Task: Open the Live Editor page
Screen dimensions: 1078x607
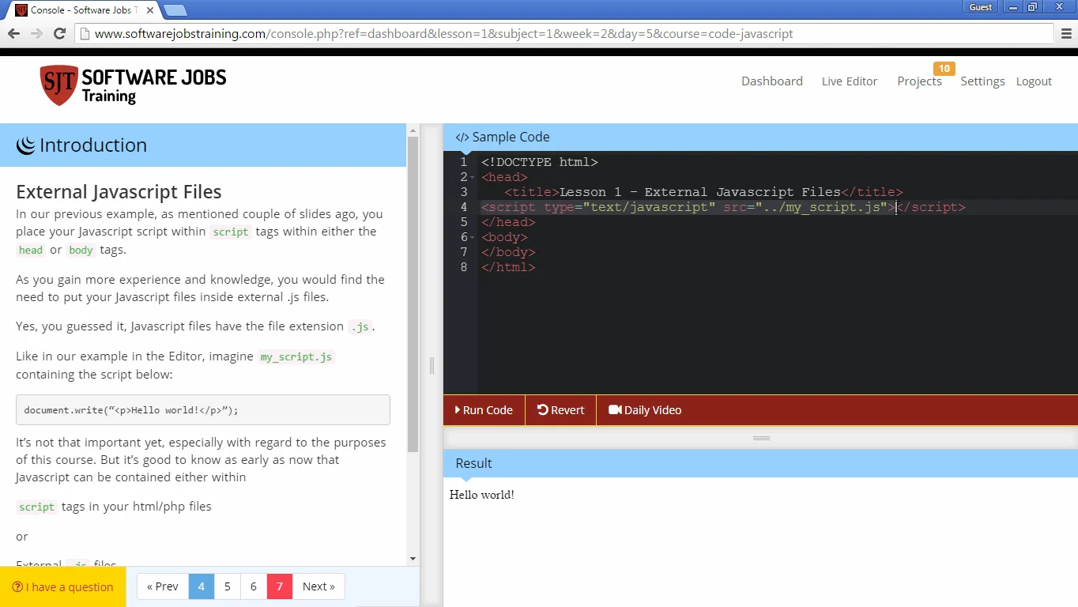Action: click(850, 81)
